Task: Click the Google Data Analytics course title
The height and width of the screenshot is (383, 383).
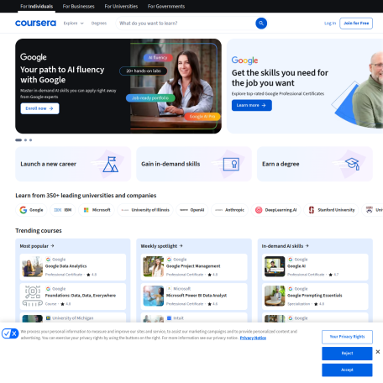Action: 66,266
